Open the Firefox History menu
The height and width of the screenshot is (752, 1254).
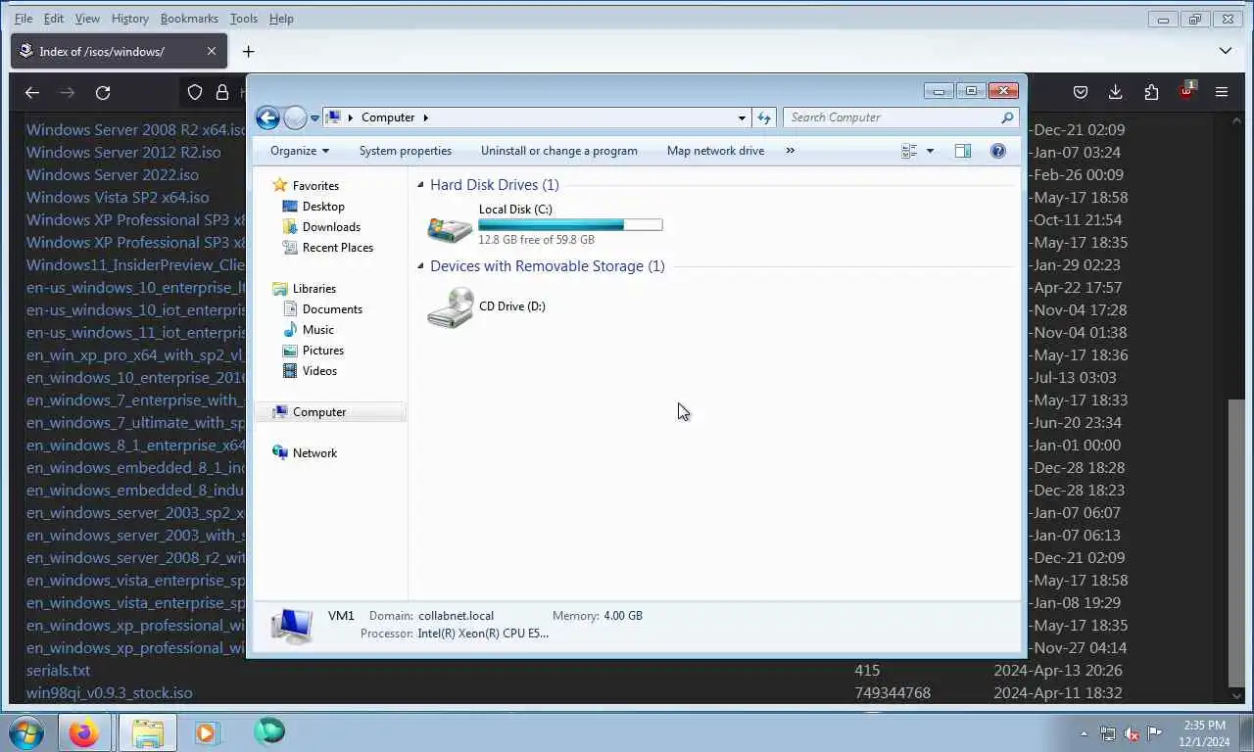(129, 19)
